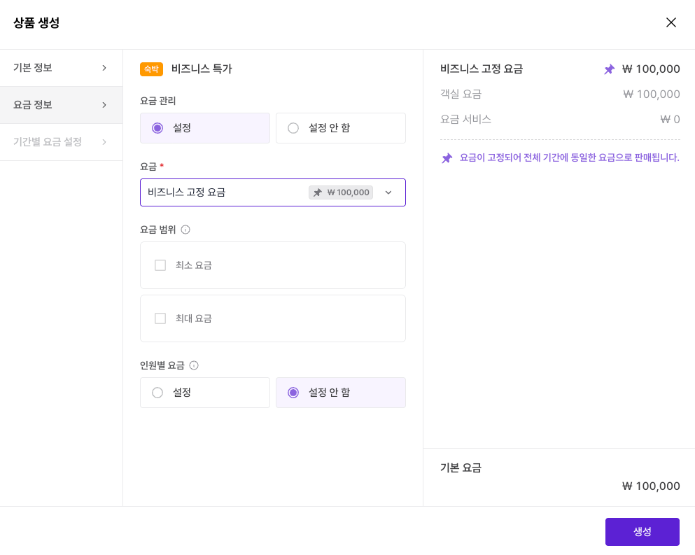Open the 인원별 요금 info tooltip icon
Screen dimensions: 695x555
[x=192, y=365]
